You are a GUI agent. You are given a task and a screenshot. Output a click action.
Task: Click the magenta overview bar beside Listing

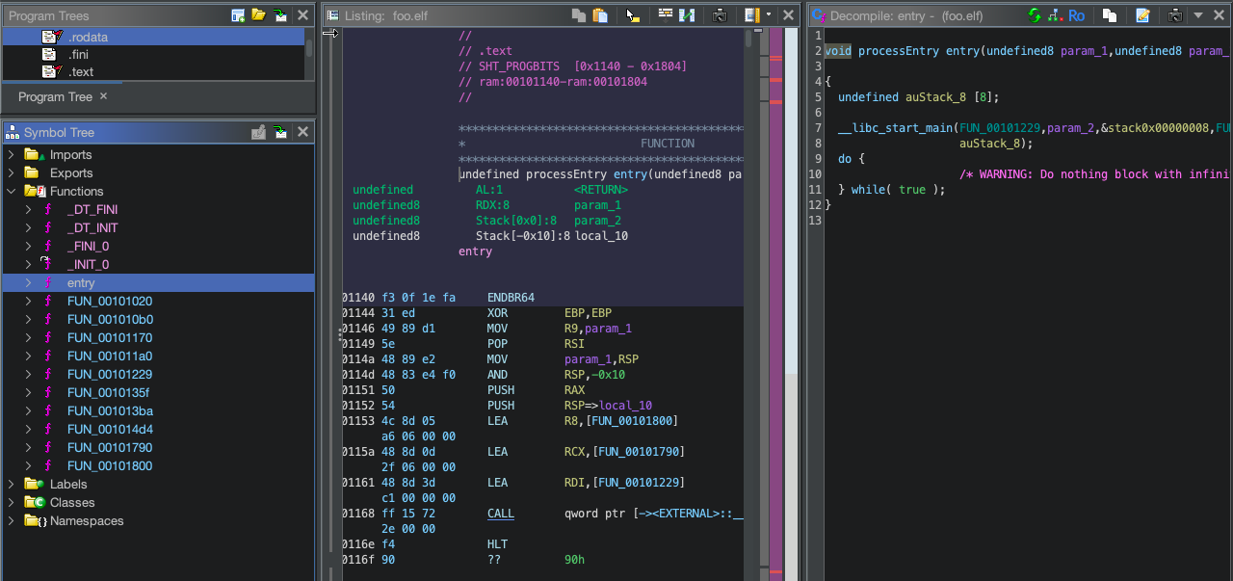(x=775, y=304)
